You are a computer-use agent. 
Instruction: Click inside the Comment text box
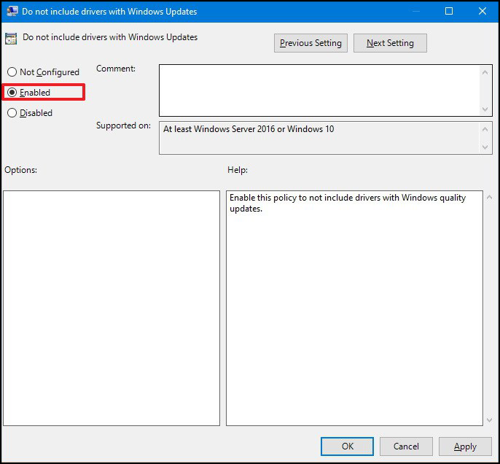(319, 90)
